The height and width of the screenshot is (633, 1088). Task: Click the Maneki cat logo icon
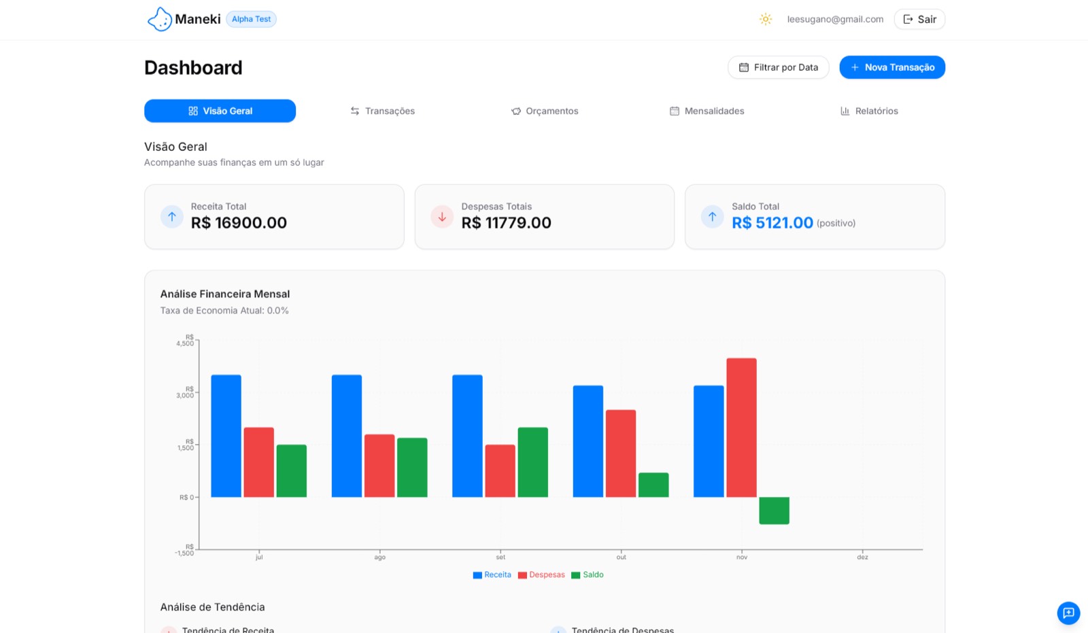pyautogui.click(x=159, y=19)
